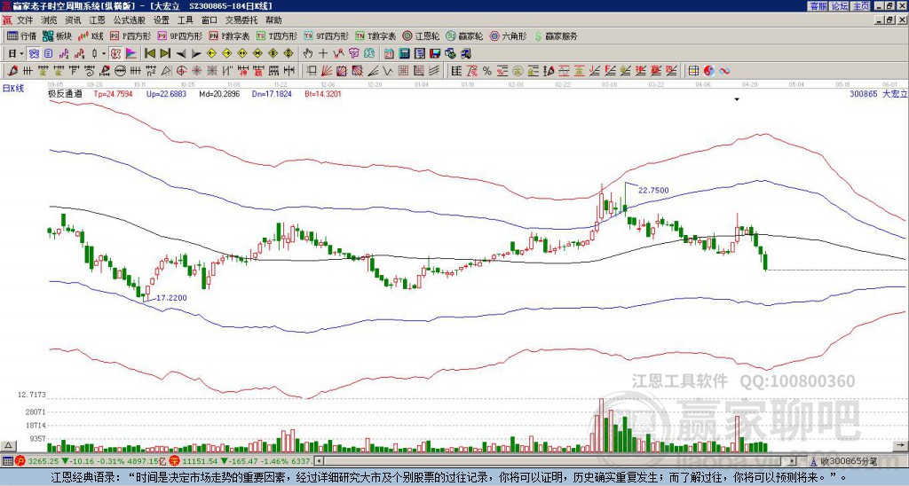Screen dimensions: 909x486
Task: Click the red-blue infinity wave icon
Action: [x=724, y=71]
